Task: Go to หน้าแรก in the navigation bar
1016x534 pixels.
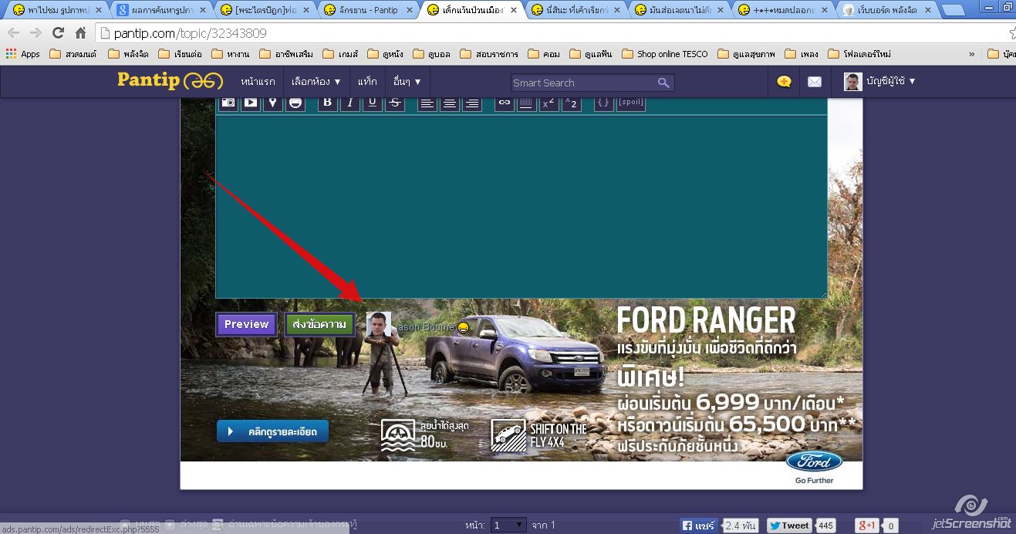Action: pyautogui.click(x=257, y=81)
